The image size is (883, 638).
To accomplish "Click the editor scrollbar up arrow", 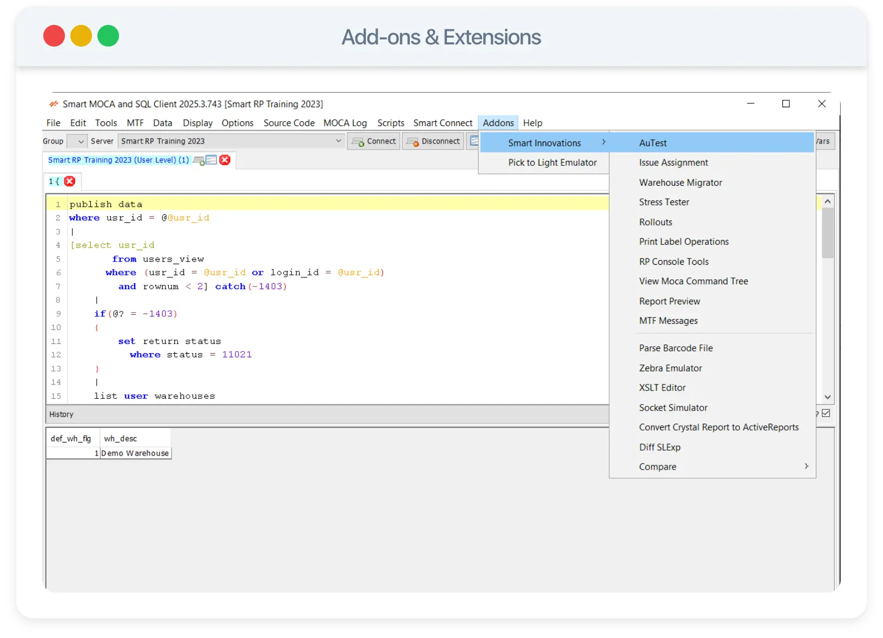I will pyautogui.click(x=827, y=201).
